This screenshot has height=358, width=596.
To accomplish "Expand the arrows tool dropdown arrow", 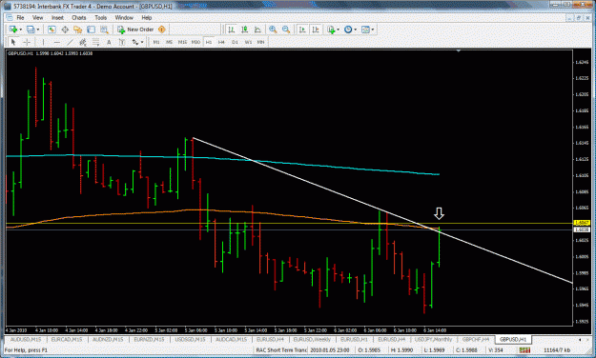I will tap(142, 42).
